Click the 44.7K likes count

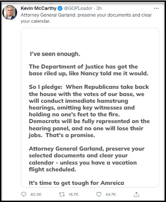111,194
